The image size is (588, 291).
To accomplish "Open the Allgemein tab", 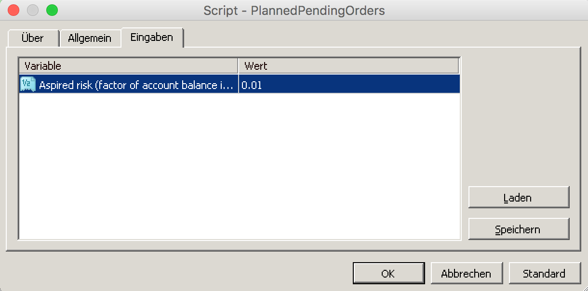I will pyautogui.click(x=90, y=38).
